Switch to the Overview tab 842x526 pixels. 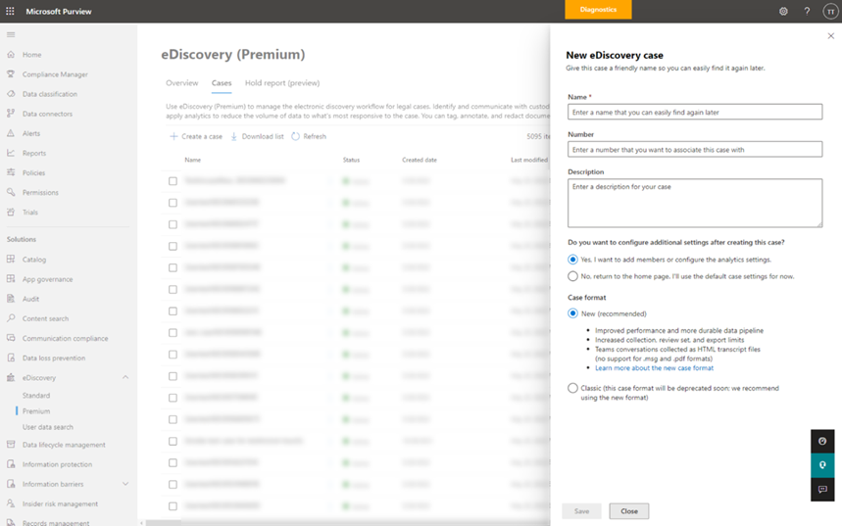point(182,82)
